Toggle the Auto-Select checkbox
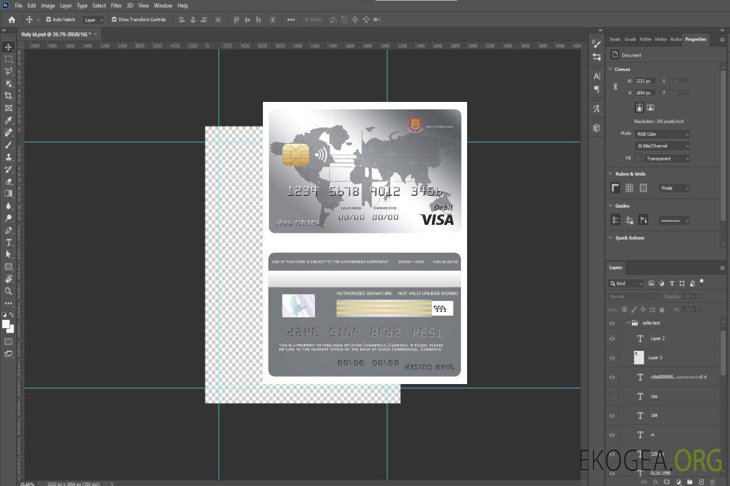This screenshot has height=486, width=730. pyautogui.click(x=49, y=20)
